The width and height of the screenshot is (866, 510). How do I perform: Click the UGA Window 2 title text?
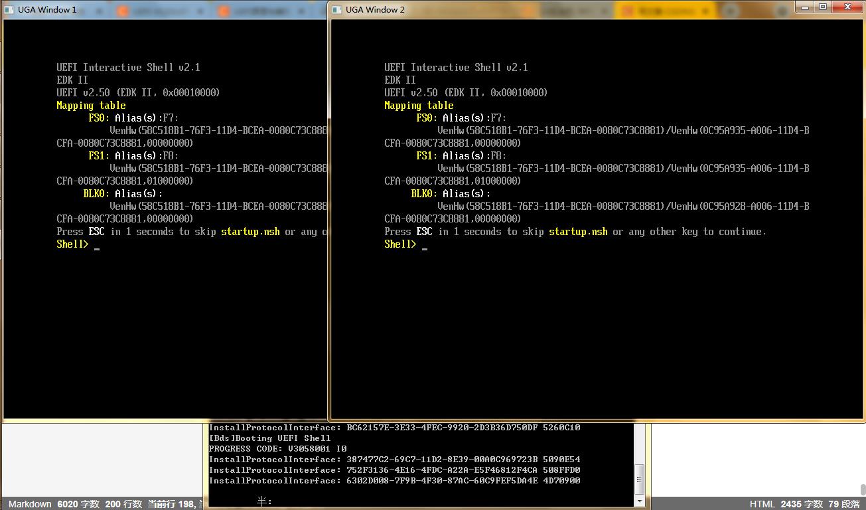point(375,9)
